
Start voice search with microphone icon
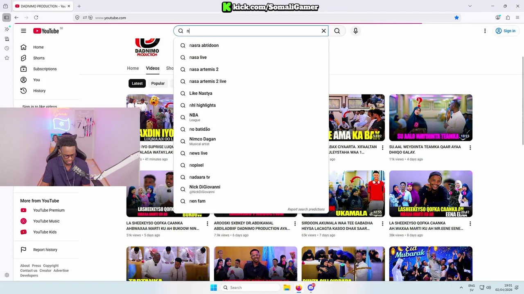(x=355, y=31)
